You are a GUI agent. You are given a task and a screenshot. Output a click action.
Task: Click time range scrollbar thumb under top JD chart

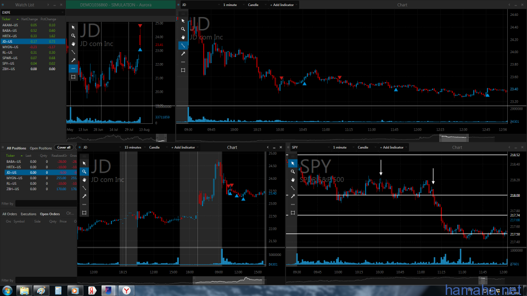[x=454, y=137]
